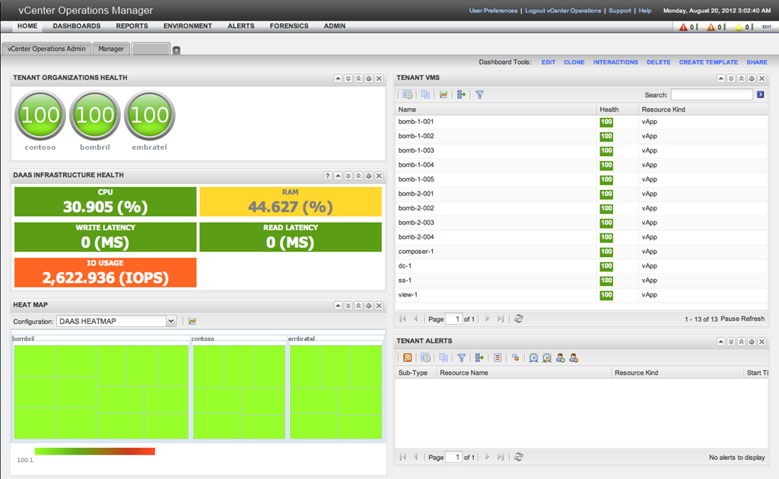779x479 pixels.
Task: Click the copy pages icon in Tenant VMs toolbar
Action: tap(426, 94)
